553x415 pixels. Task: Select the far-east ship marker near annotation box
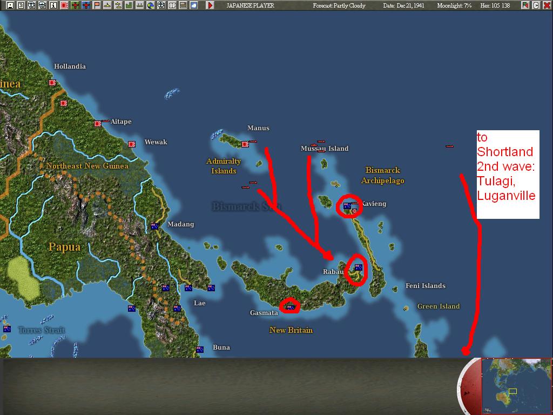pos(449,146)
